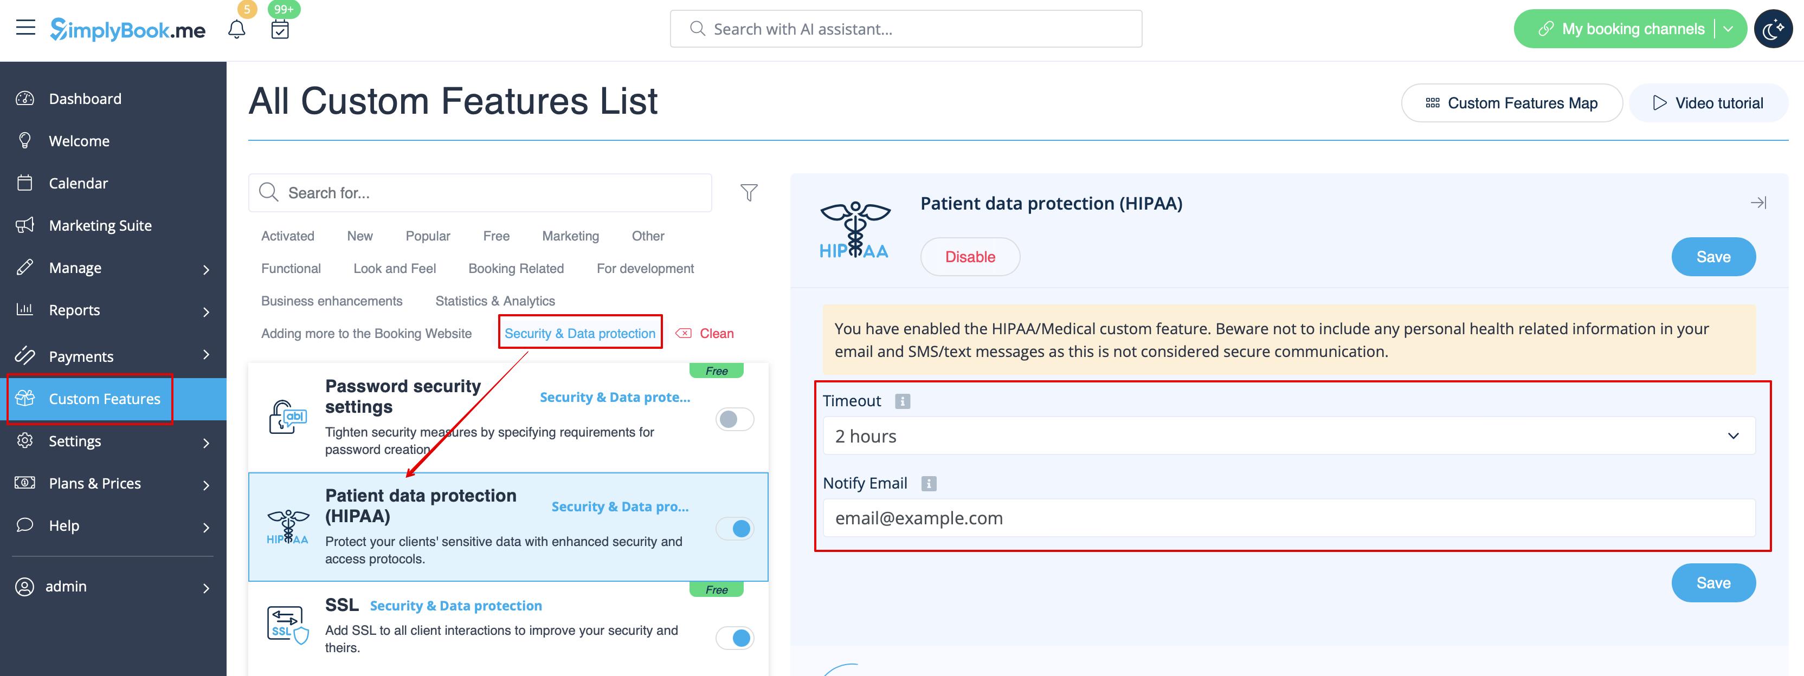Click the Search for features field
Screen dimensions: 1804x676
[x=480, y=192]
